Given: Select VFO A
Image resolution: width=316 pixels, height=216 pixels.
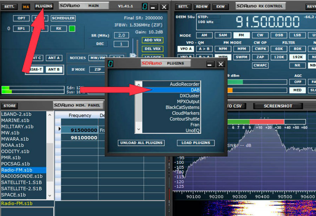Looking at the screenshot, I should [186, 49].
